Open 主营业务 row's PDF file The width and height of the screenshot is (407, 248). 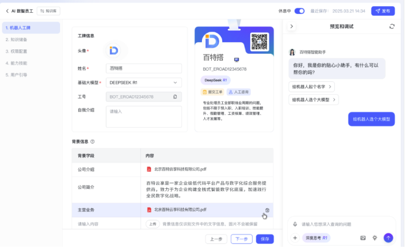177,210
